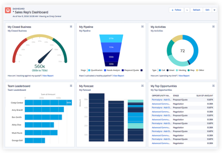The width and height of the screenshot is (222, 153).
Task: Click the Prep legend swatch
Action: [188, 70]
